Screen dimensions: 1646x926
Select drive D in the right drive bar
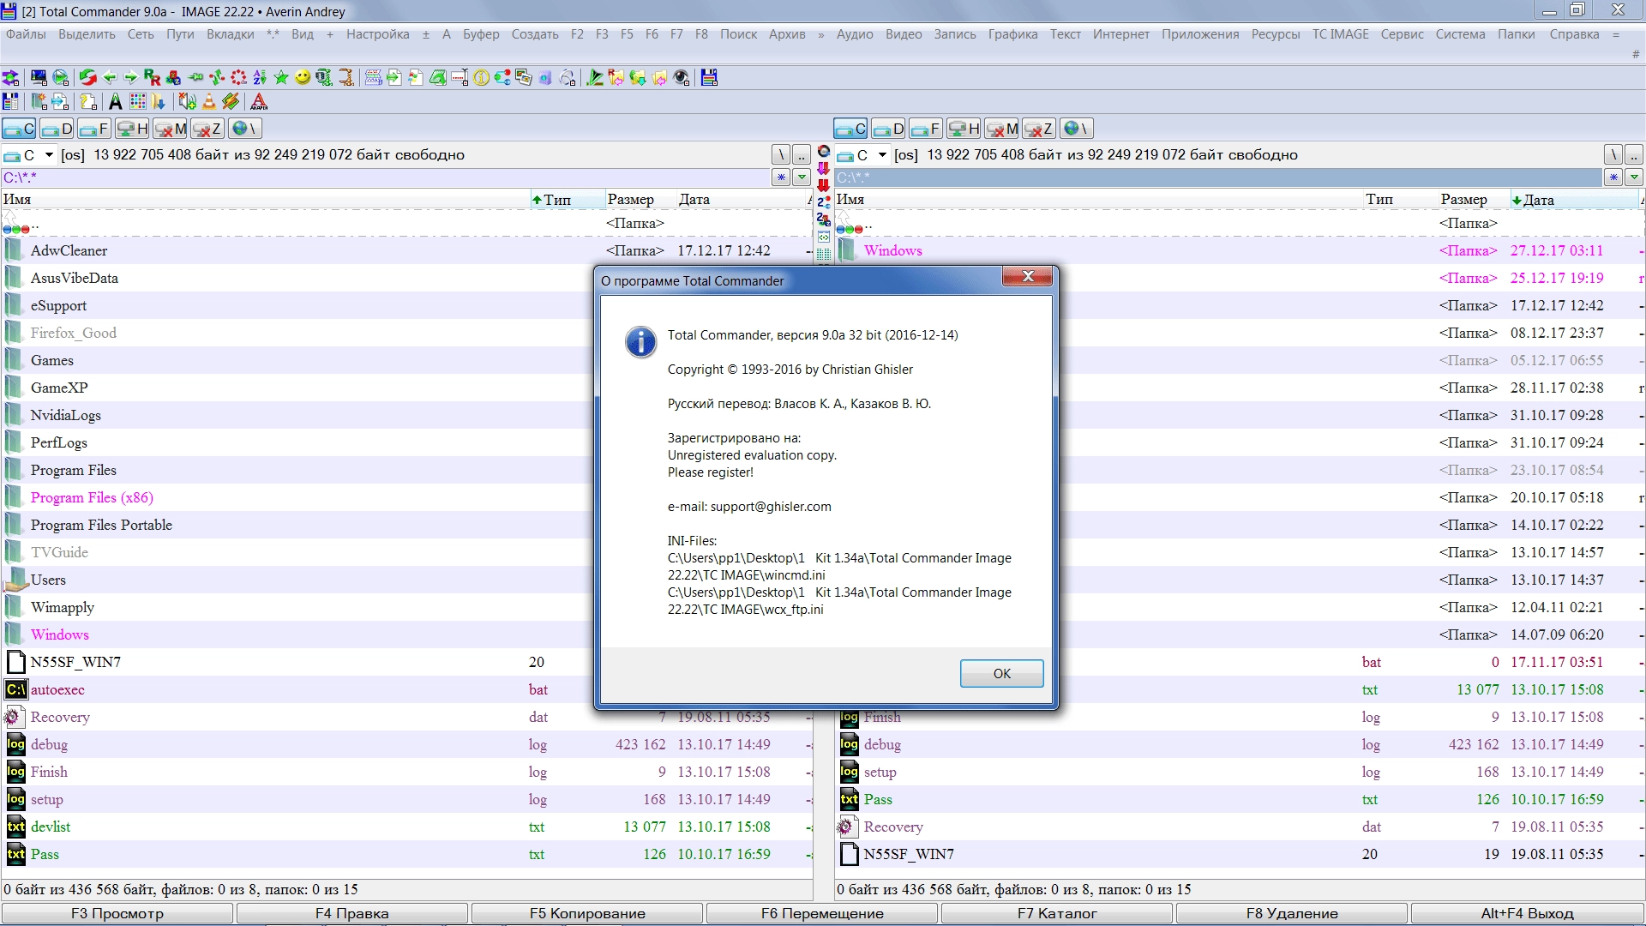(889, 129)
